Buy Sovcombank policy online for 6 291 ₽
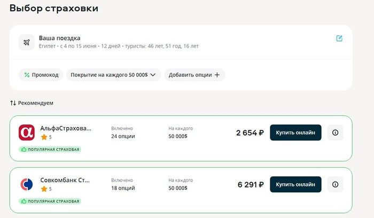This screenshot has width=374, height=218. [x=295, y=184]
